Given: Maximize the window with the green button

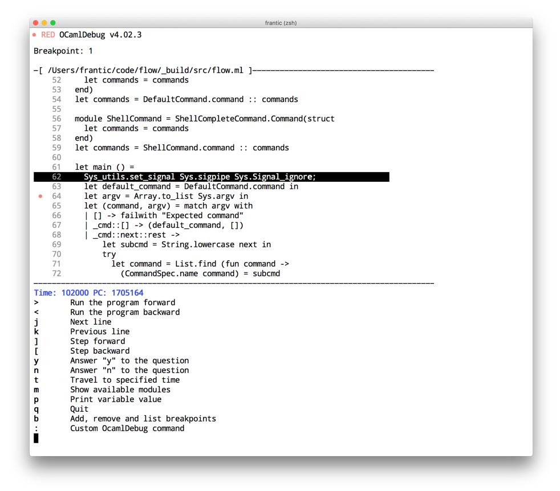Looking at the screenshot, I should [x=53, y=23].
